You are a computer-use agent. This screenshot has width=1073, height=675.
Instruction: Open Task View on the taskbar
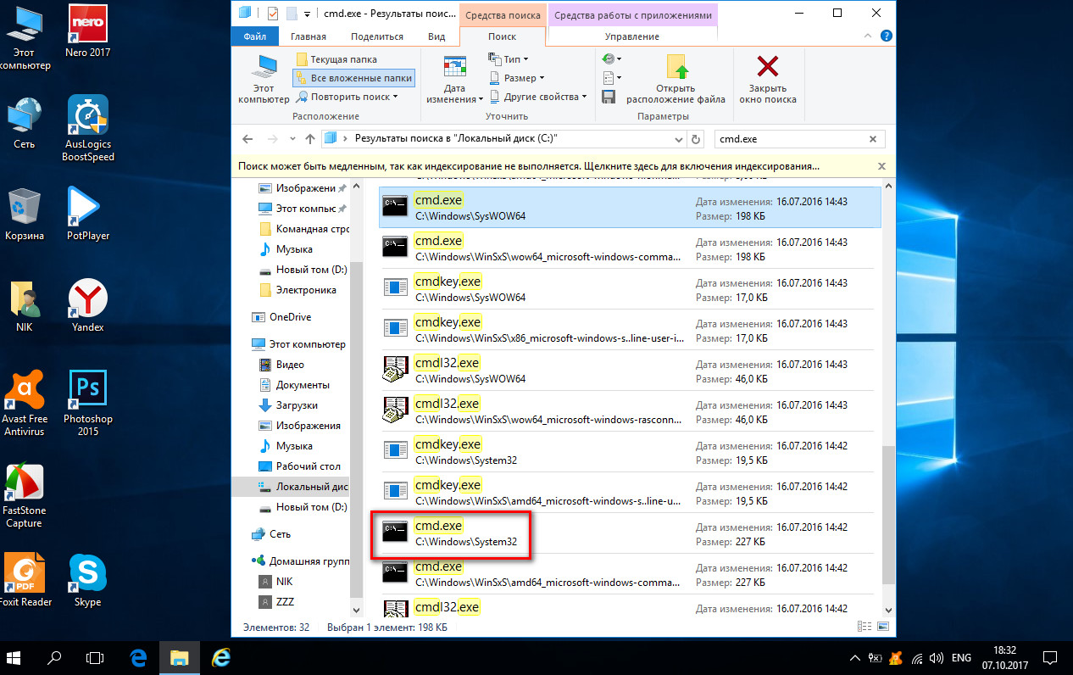click(96, 657)
